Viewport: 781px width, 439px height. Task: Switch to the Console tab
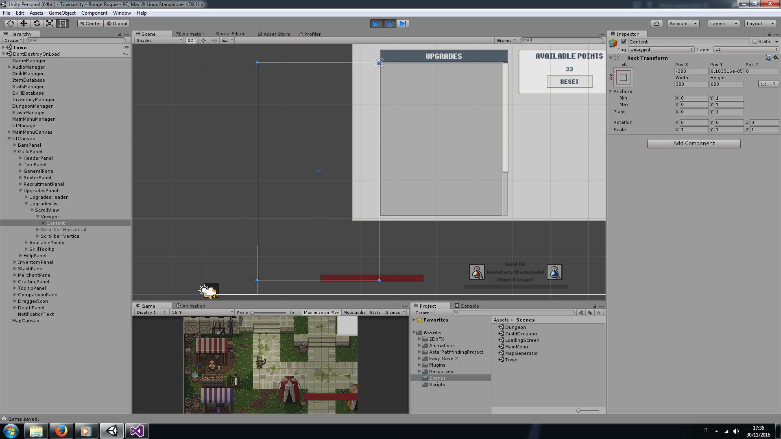[x=469, y=306]
